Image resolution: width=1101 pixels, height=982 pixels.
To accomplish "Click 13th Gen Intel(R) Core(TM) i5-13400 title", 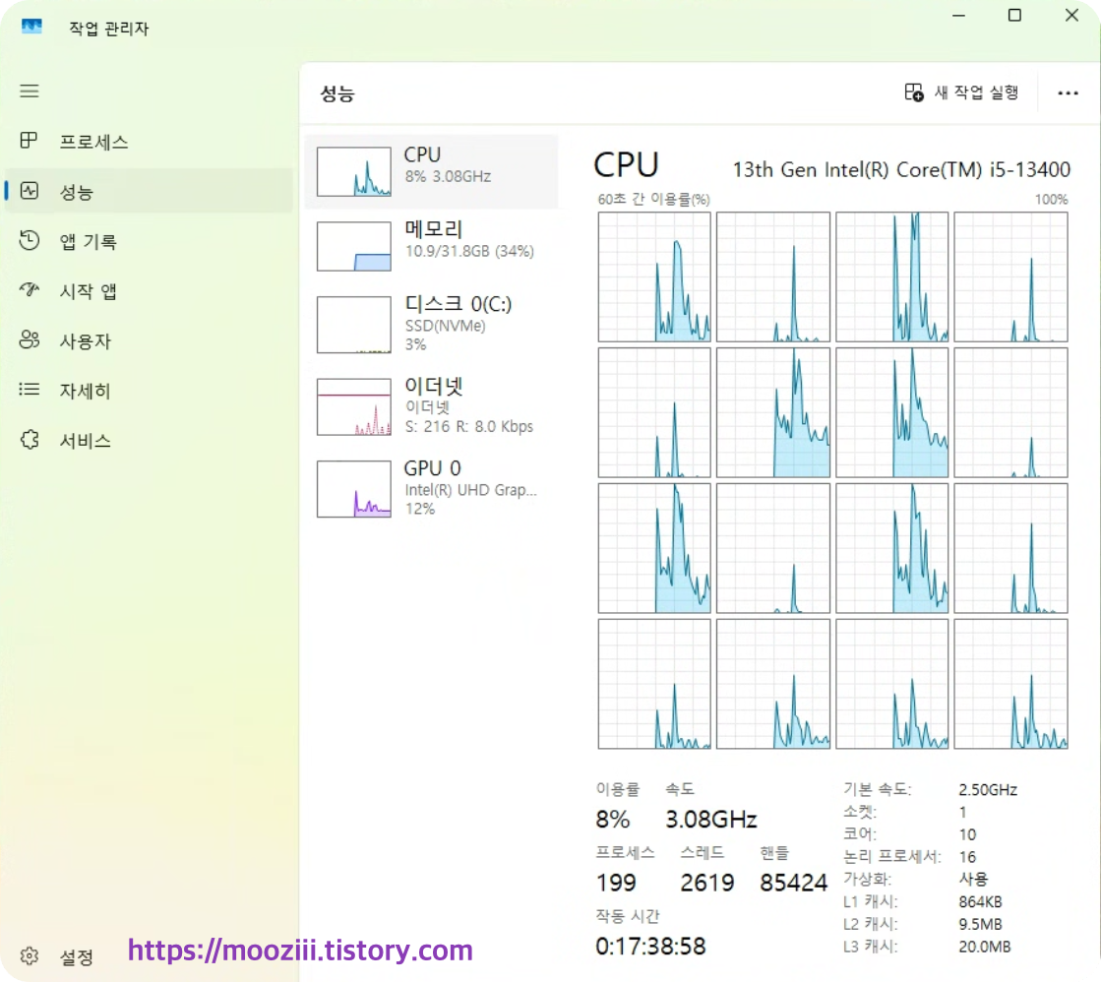I will pyautogui.click(x=901, y=169).
